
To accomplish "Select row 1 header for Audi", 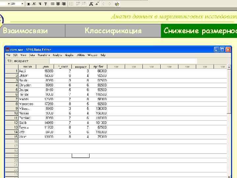I will tap(12, 71).
